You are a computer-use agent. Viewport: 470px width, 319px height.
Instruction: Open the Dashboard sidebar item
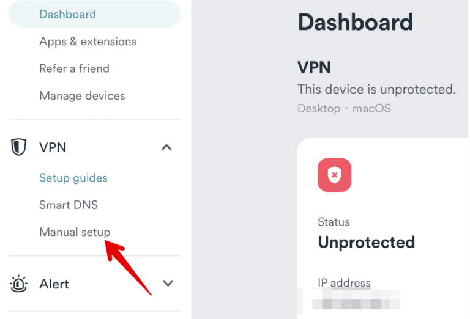tap(67, 14)
